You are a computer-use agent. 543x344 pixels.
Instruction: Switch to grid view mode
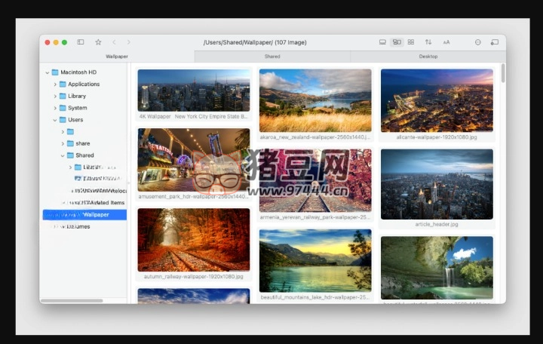[411, 42]
